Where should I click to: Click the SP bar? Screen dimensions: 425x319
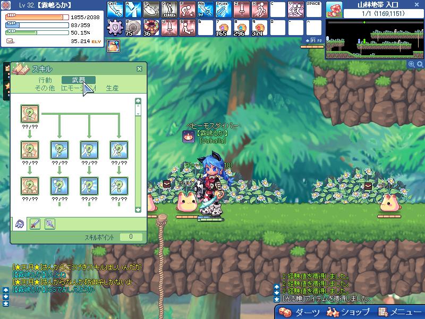37,25
